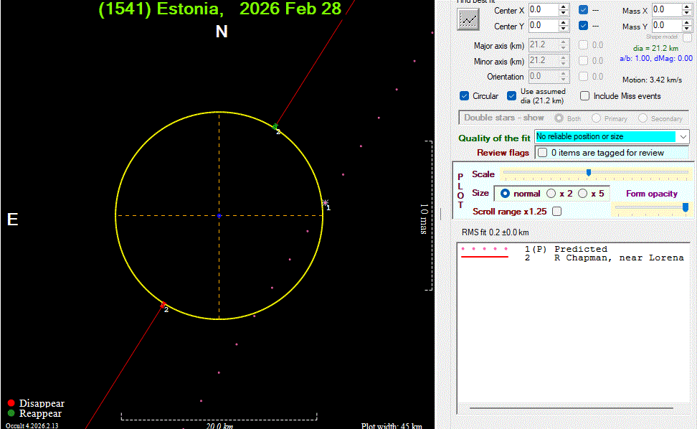Click the red disappear marker on the circle
The image size is (697, 429).
click(163, 305)
